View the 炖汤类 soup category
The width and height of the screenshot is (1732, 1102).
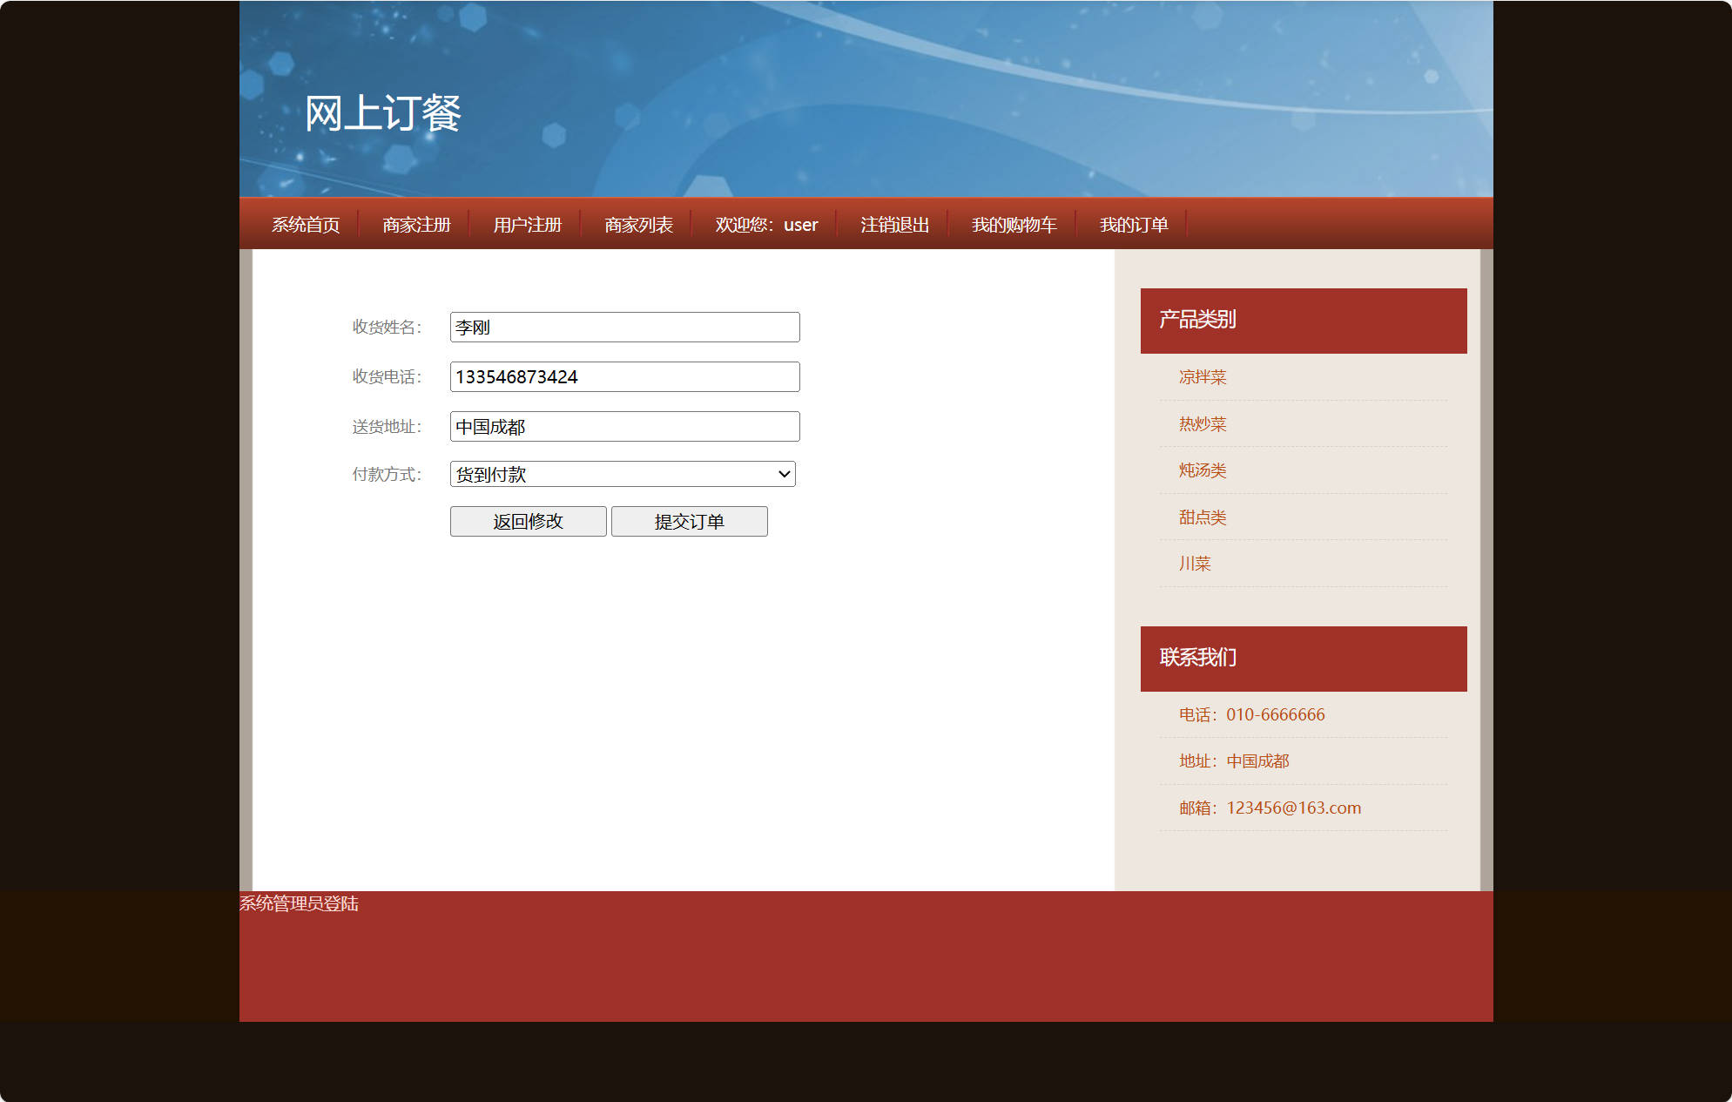coord(1203,470)
